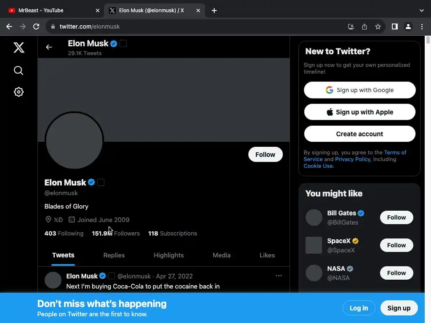Image resolution: width=431 pixels, height=323 pixels.
Task: Reload the page with the refresh icon
Action: coord(36,26)
